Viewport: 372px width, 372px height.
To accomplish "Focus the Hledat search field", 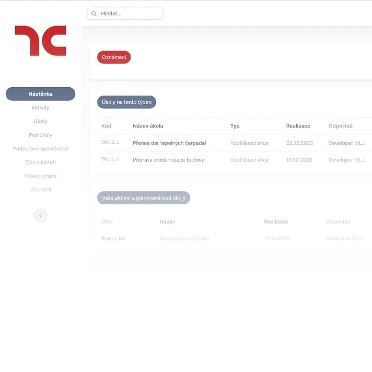I will tap(125, 14).
